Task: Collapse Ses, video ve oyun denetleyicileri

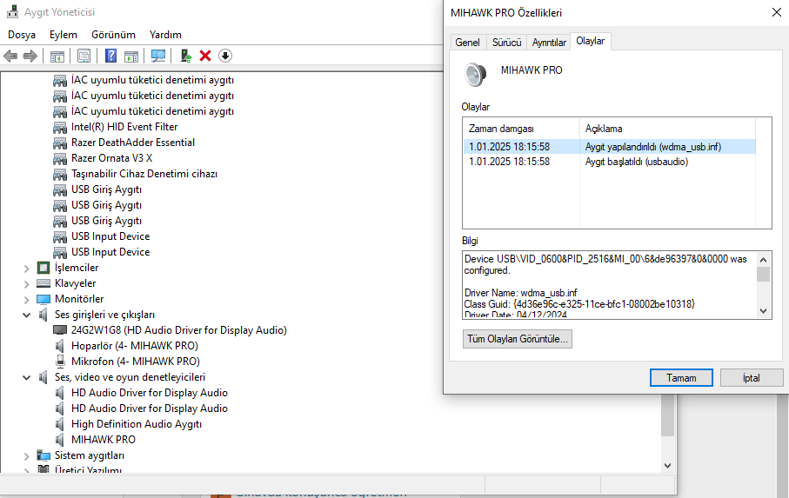Action: click(x=27, y=377)
